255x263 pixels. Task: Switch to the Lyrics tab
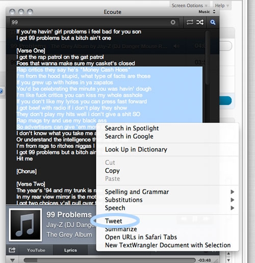pos(70,250)
